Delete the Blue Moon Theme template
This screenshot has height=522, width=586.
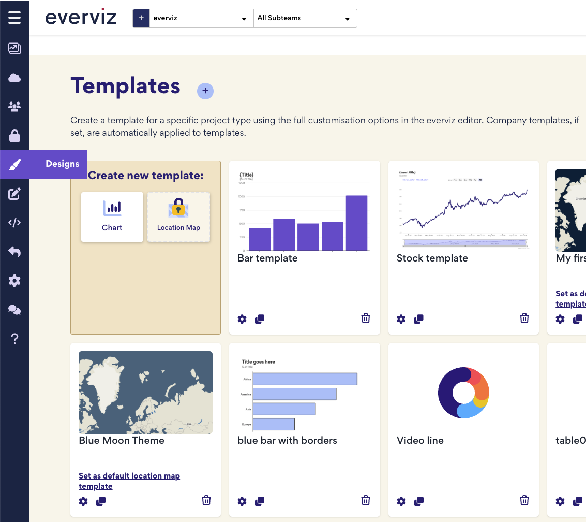(206, 501)
